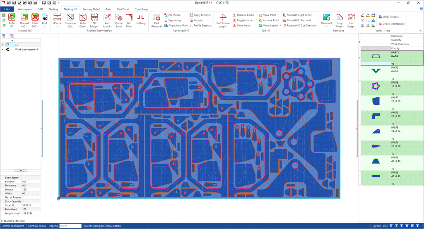The image size is (424, 229).
Task: Select PART2 in the parts list
Action: [392, 73]
